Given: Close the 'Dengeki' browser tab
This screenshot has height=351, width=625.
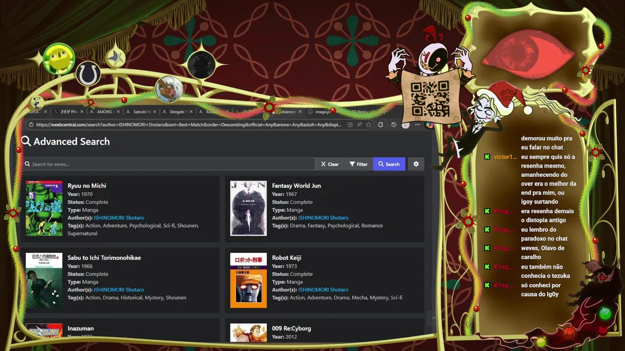Looking at the screenshot, I should point(191,112).
